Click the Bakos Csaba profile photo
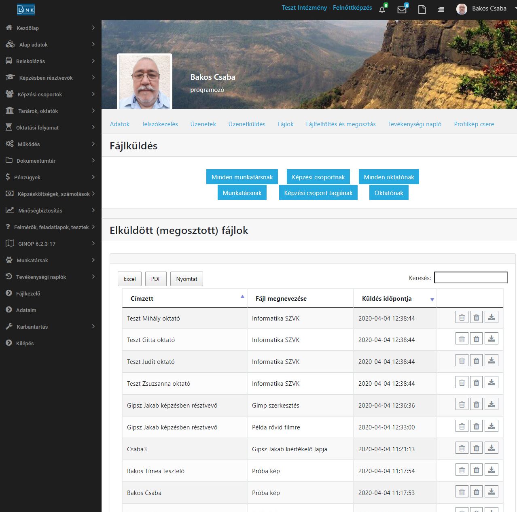This screenshot has width=517, height=512. (145, 82)
